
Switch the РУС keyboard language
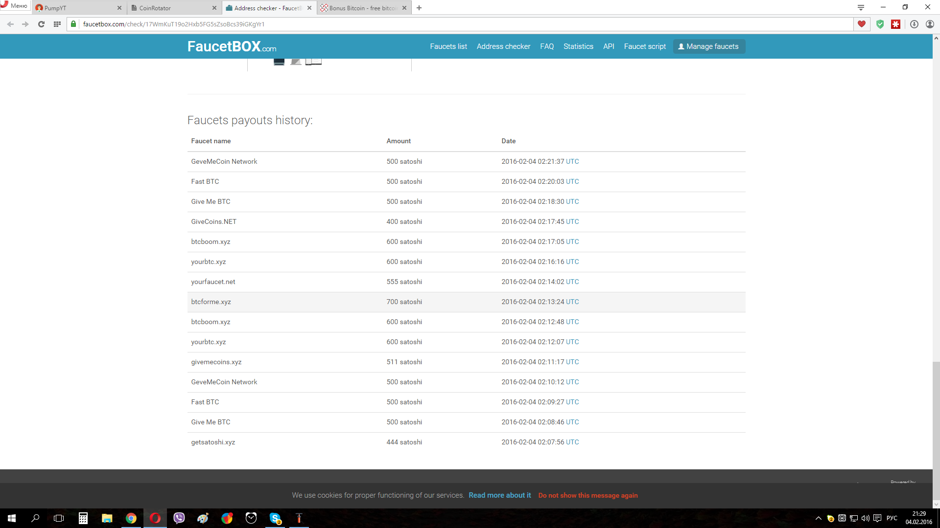click(x=892, y=518)
